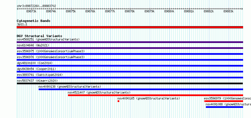Open the nsv4521407 (gnomADStructuralVariants) label
Screen dimensions: 251x118
99,92
